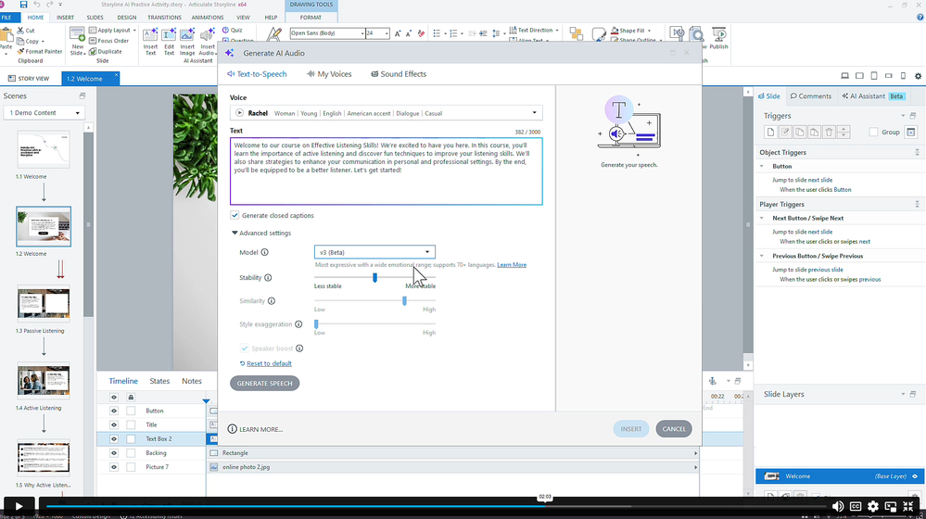
Task: Click the Speaker boost info icon
Action: point(299,348)
